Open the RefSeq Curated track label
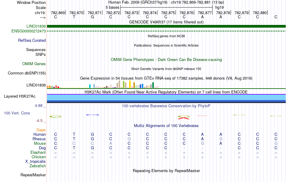This screenshot has height=182, width=286. (x=32, y=41)
